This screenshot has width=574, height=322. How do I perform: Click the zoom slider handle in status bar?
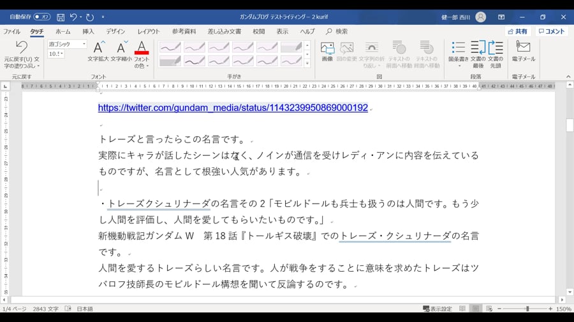pos(527,309)
